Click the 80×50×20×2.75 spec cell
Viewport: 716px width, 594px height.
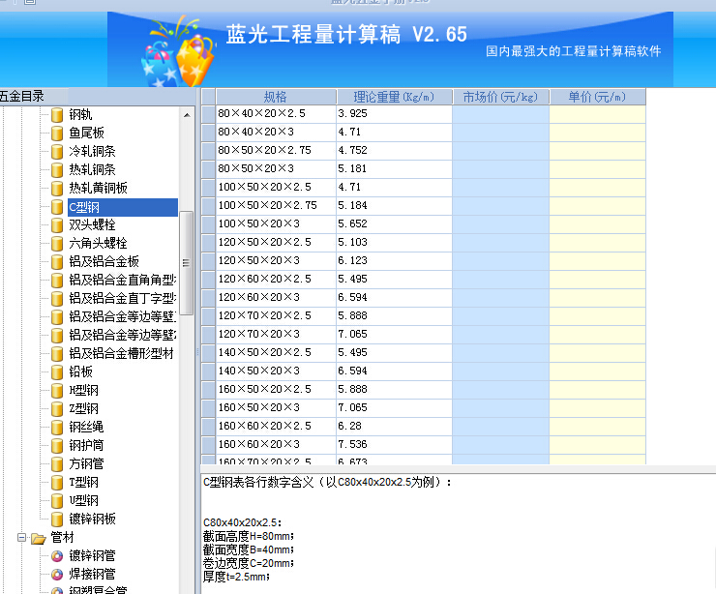pos(276,151)
